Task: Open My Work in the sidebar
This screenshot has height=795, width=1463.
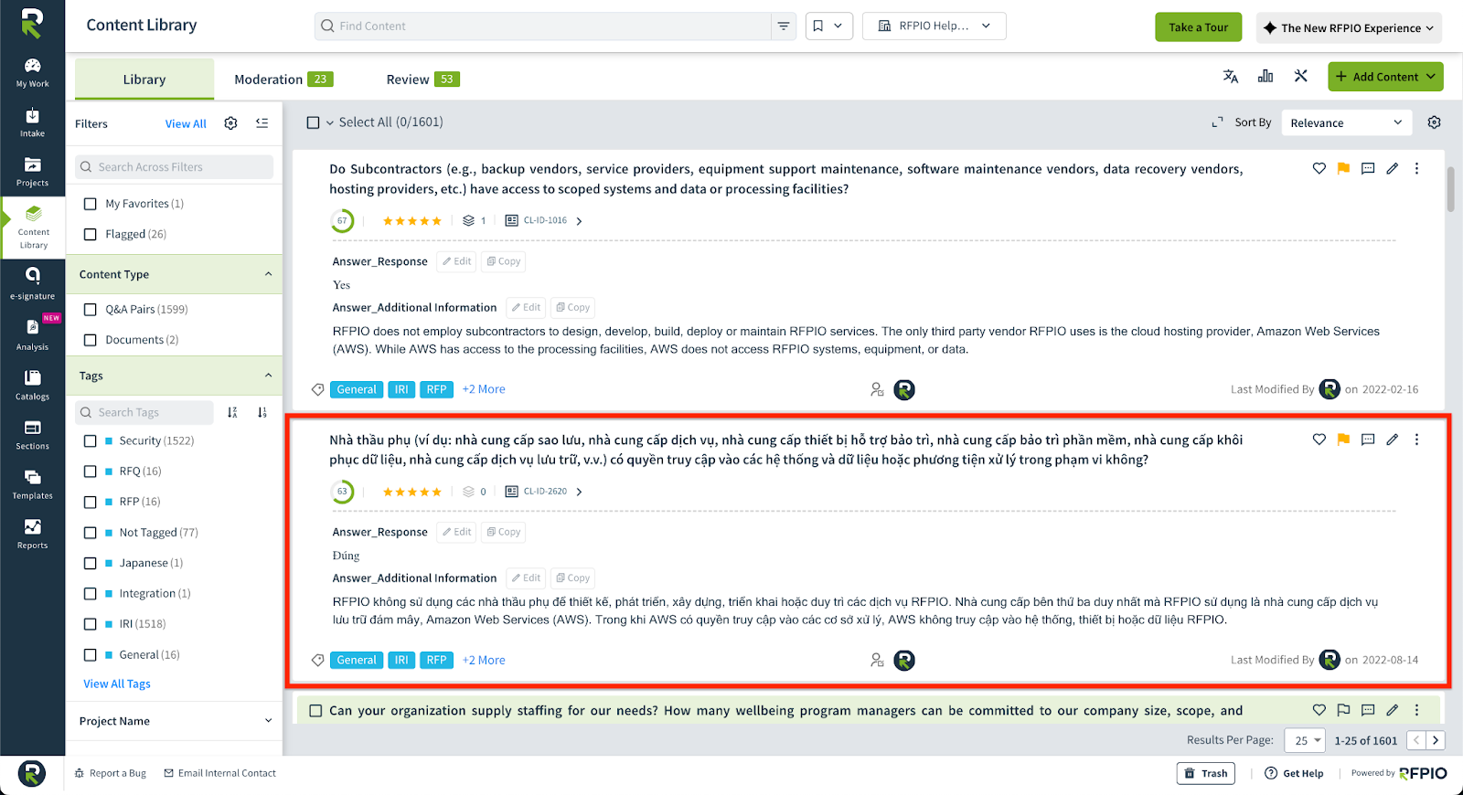Action: point(32,72)
